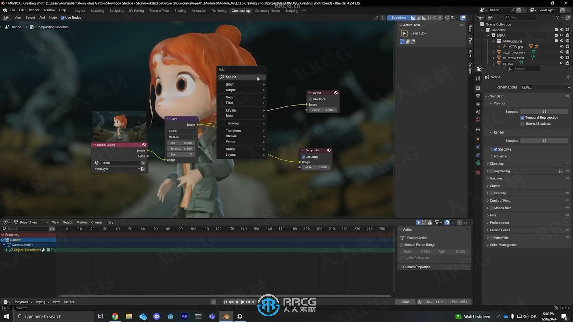Open the Dope Sheet mode dropdown
Image resolution: width=573 pixels, height=322 pixels.
31,222
